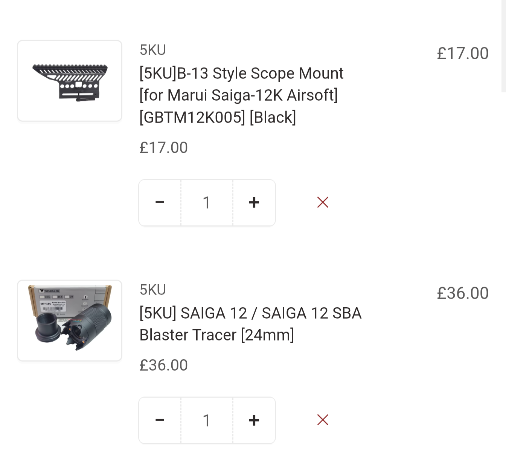Decrease quantity of B-13 Scope Mount
Image resolution: width=506 pixels, height=460 pixels.
160,202
